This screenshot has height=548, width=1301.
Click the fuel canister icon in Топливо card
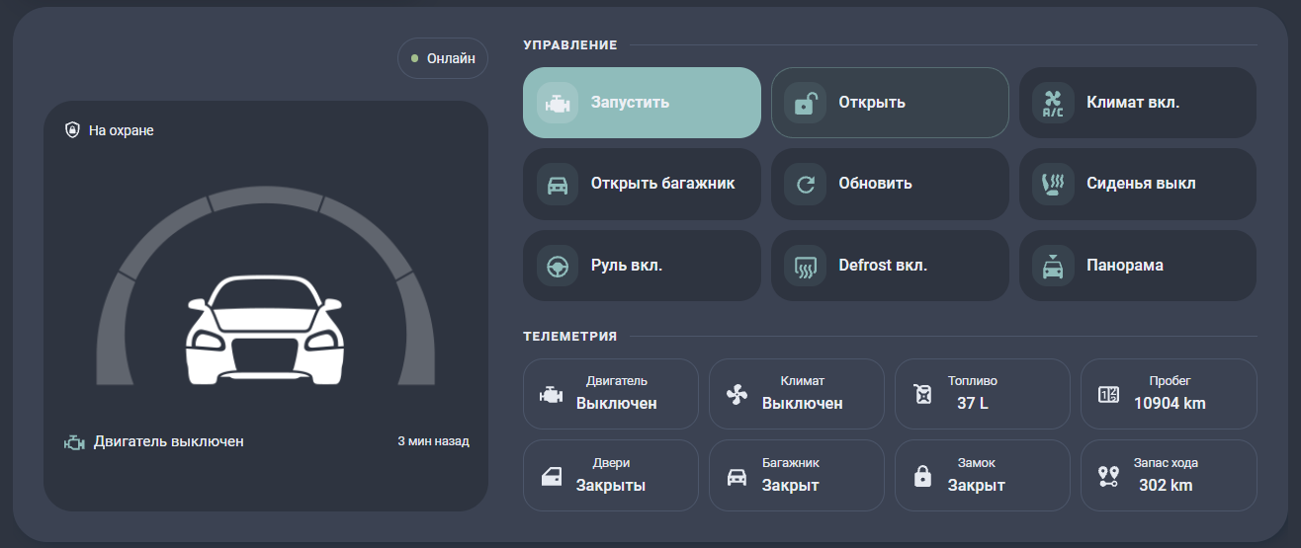click(922, 395)
